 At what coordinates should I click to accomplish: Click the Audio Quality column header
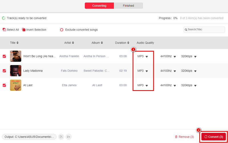click(x=145, y=43)
